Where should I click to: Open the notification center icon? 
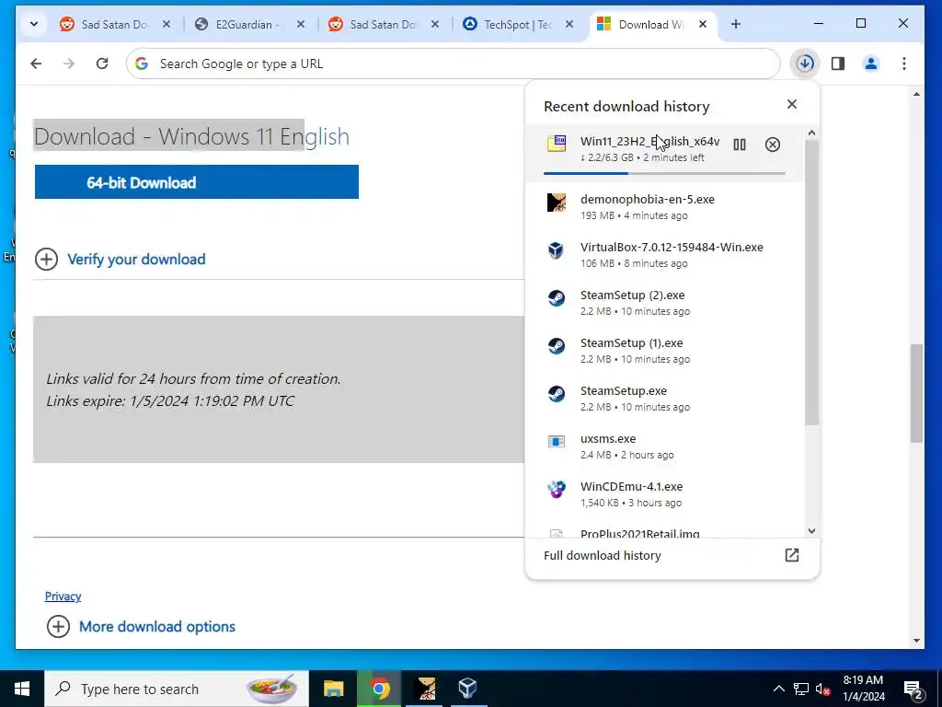[913, 690]
